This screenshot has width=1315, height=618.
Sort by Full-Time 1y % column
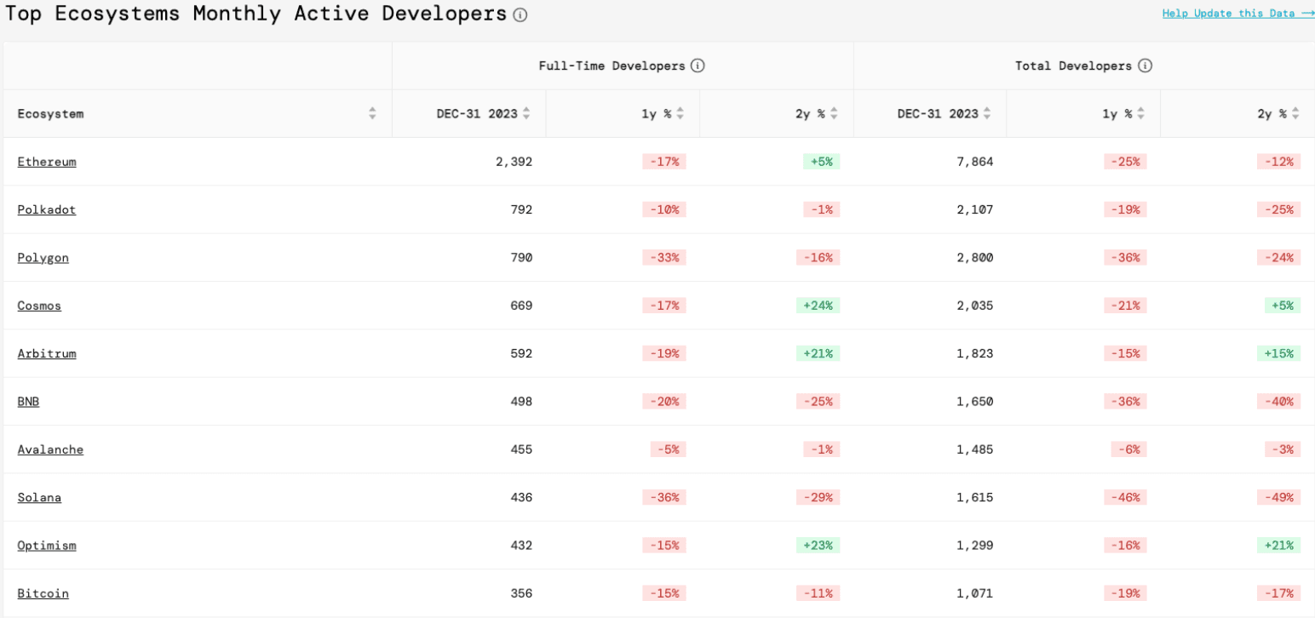pos(680,113)
